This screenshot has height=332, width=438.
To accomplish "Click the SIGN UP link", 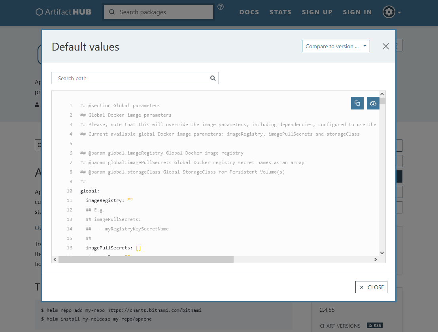I will (x=317, y=12).
